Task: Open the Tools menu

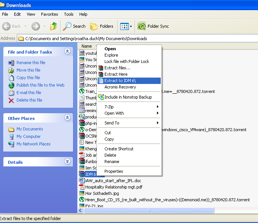Action: (69, 14)
